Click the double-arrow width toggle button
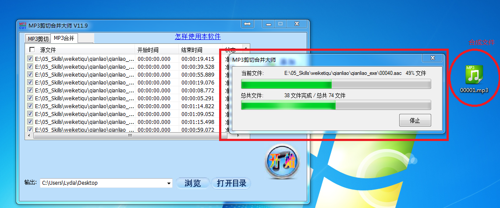The width and height of the screenshot is (500, 208). point(248,24)
